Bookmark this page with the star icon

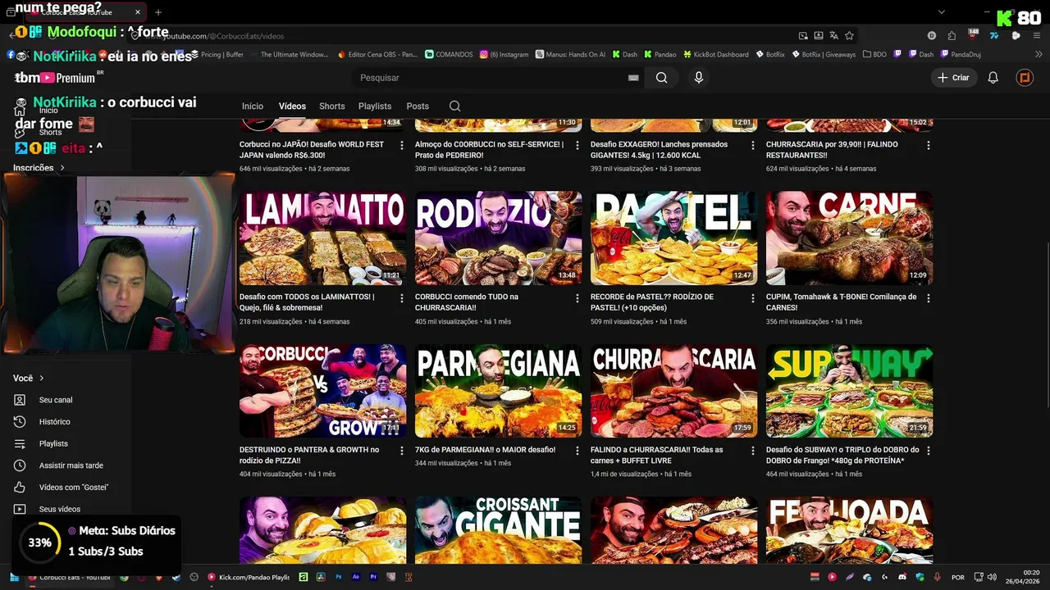coord(849,35)
